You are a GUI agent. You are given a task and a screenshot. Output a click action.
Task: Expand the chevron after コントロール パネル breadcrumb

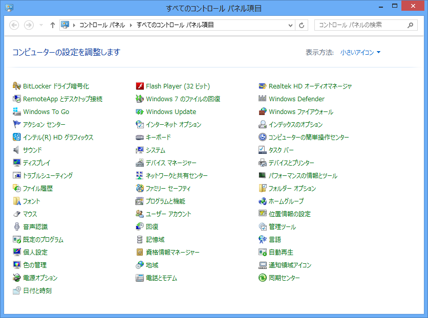(131, 25)
